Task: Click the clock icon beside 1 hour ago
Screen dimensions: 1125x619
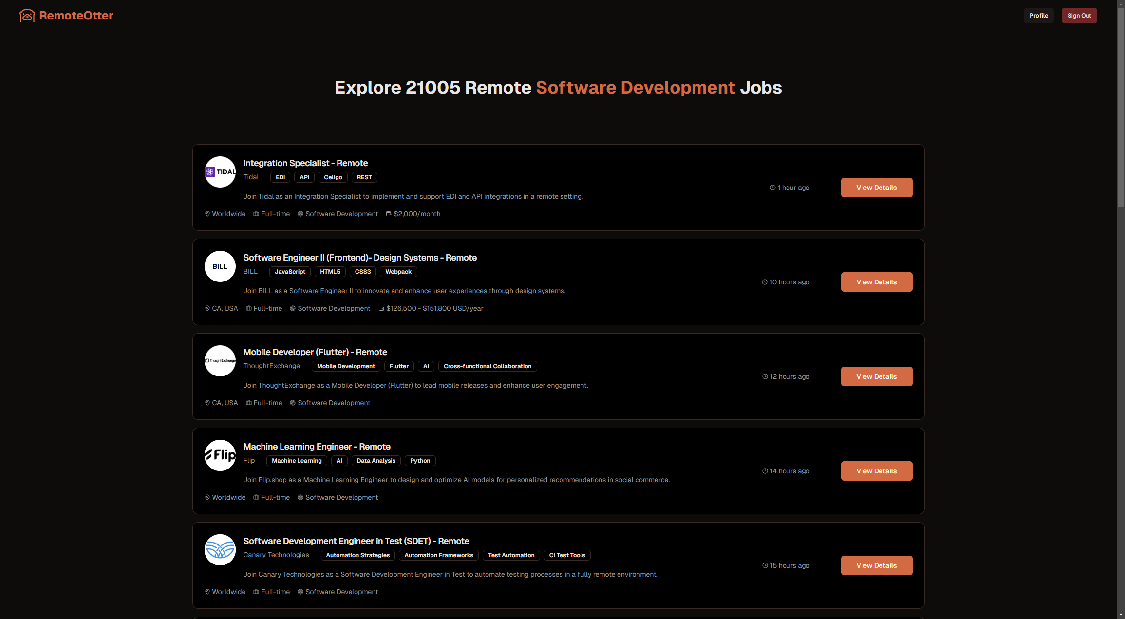Action: tap(772, 188)
